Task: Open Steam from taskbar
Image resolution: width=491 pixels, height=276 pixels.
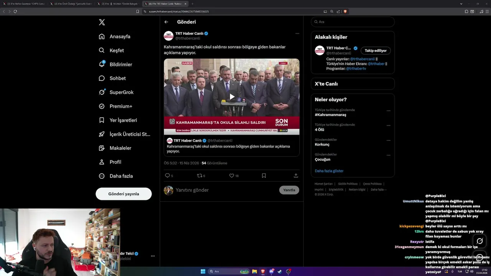Action: click(280, 271)
